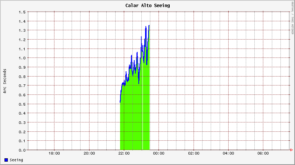
Task: Click the highest peak of the blue line
Action: (x=149, y=25)
